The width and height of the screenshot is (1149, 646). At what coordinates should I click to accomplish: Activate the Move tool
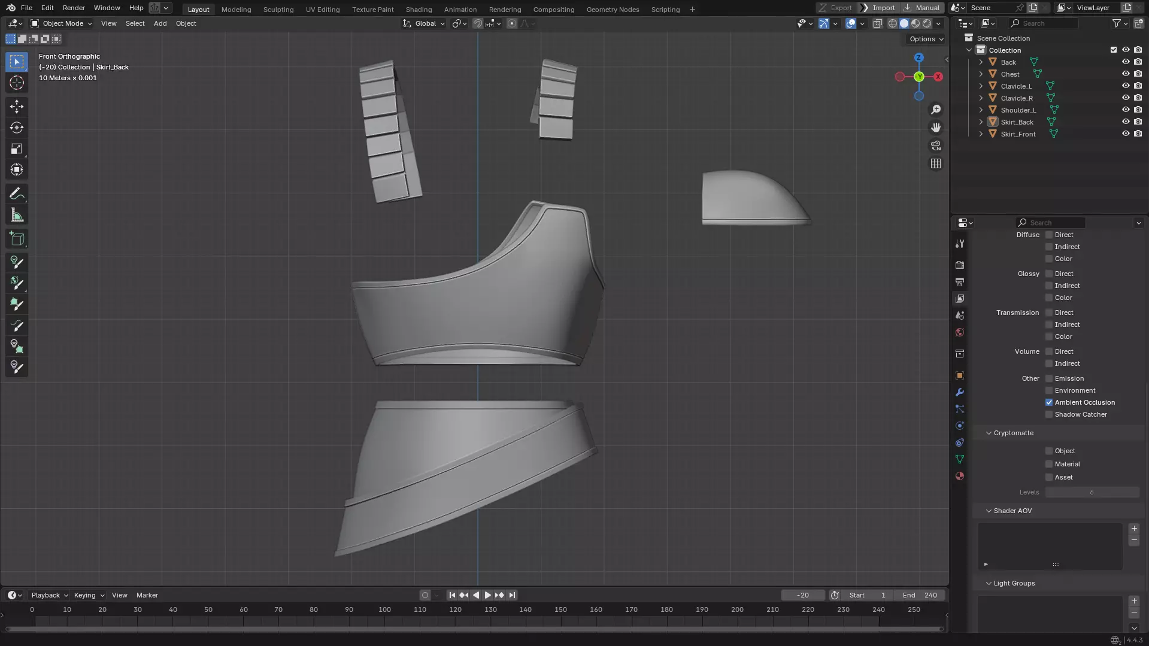(17, 107)
